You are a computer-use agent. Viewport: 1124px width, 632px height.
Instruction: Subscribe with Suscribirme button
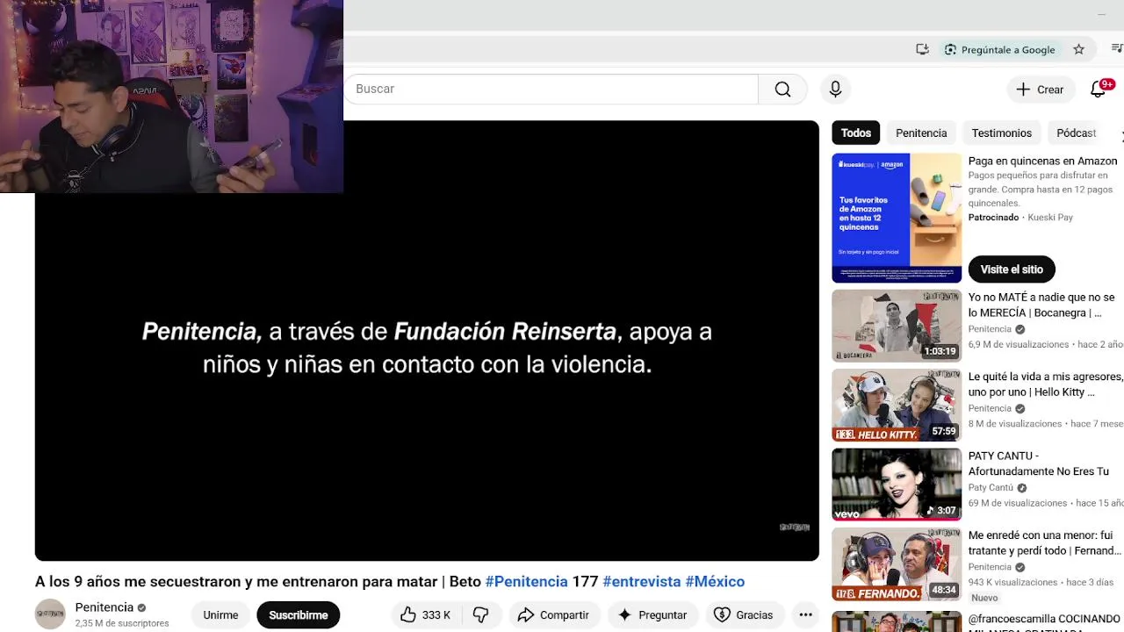299,615
